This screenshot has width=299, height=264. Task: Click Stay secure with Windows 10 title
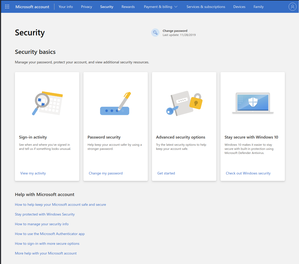(251, 137)
